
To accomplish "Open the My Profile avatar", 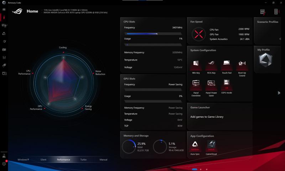I will tap(265, 60).
